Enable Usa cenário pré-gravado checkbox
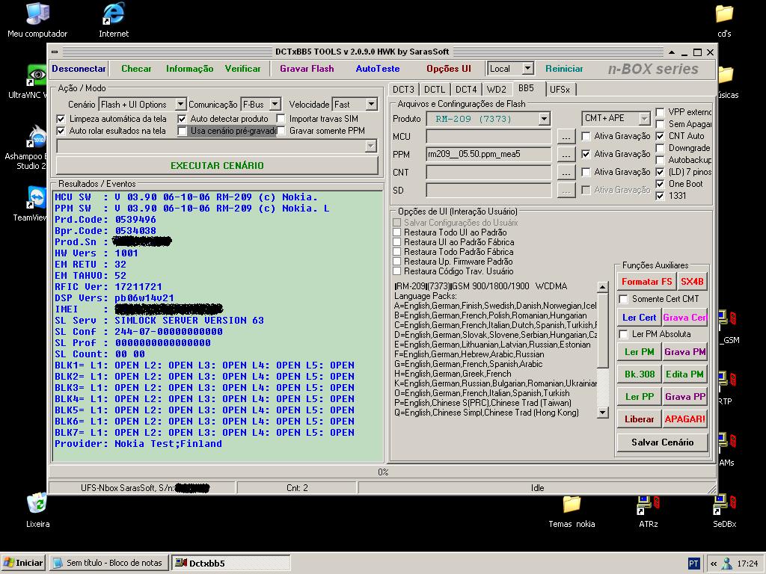The height and width of the screenshot is (574, 766). (x=183, y=131)
